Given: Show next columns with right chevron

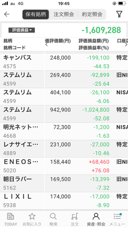Looking at the screenshot, I should coord(126,45).
